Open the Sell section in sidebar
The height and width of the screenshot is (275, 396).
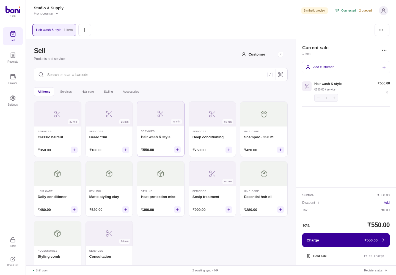point(13,36)
